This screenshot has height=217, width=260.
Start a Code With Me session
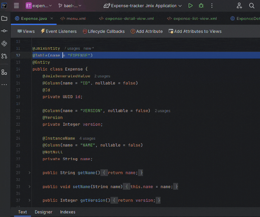(239, 6)
